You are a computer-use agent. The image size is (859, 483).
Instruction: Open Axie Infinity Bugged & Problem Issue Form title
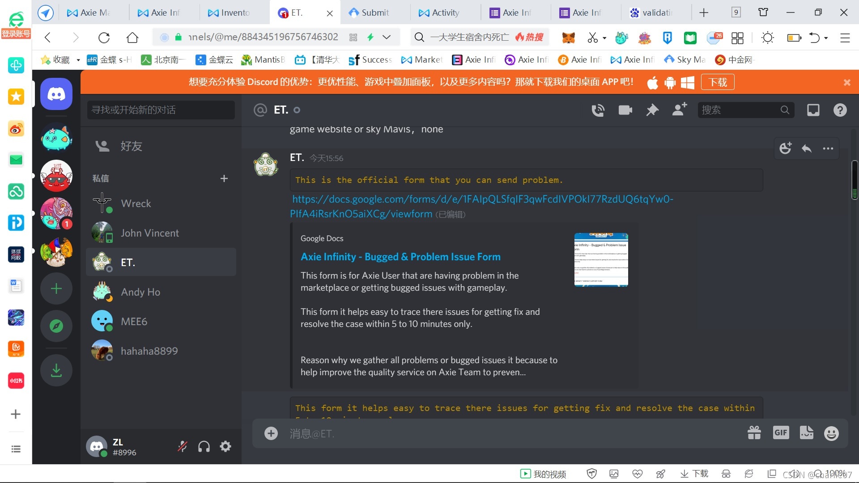click(x=400, y=257)
